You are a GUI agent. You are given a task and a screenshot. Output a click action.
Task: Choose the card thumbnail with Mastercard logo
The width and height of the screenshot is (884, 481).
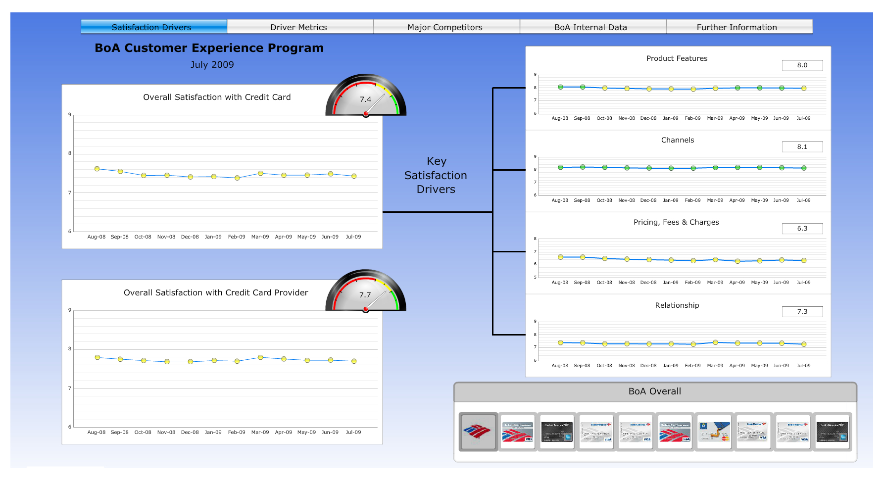point(714,432)
